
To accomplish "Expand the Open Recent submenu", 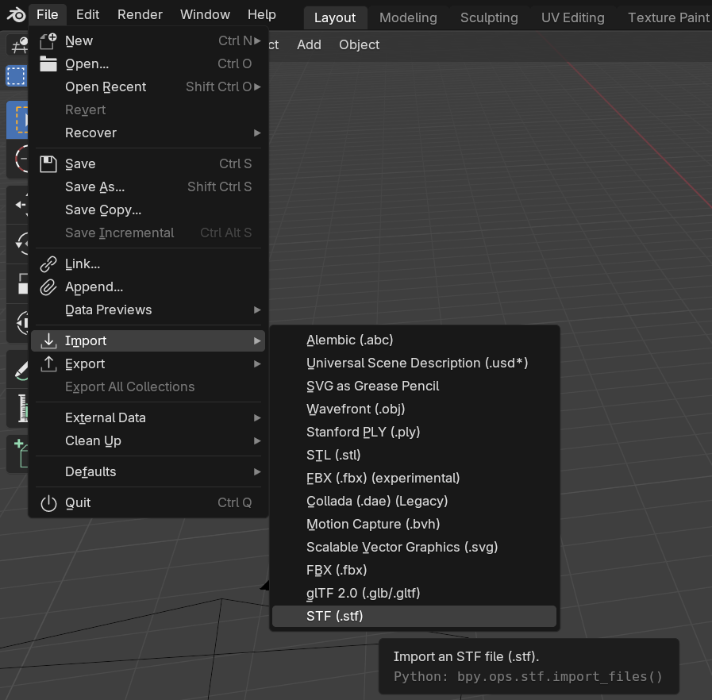I will click(x=257, y=87).
